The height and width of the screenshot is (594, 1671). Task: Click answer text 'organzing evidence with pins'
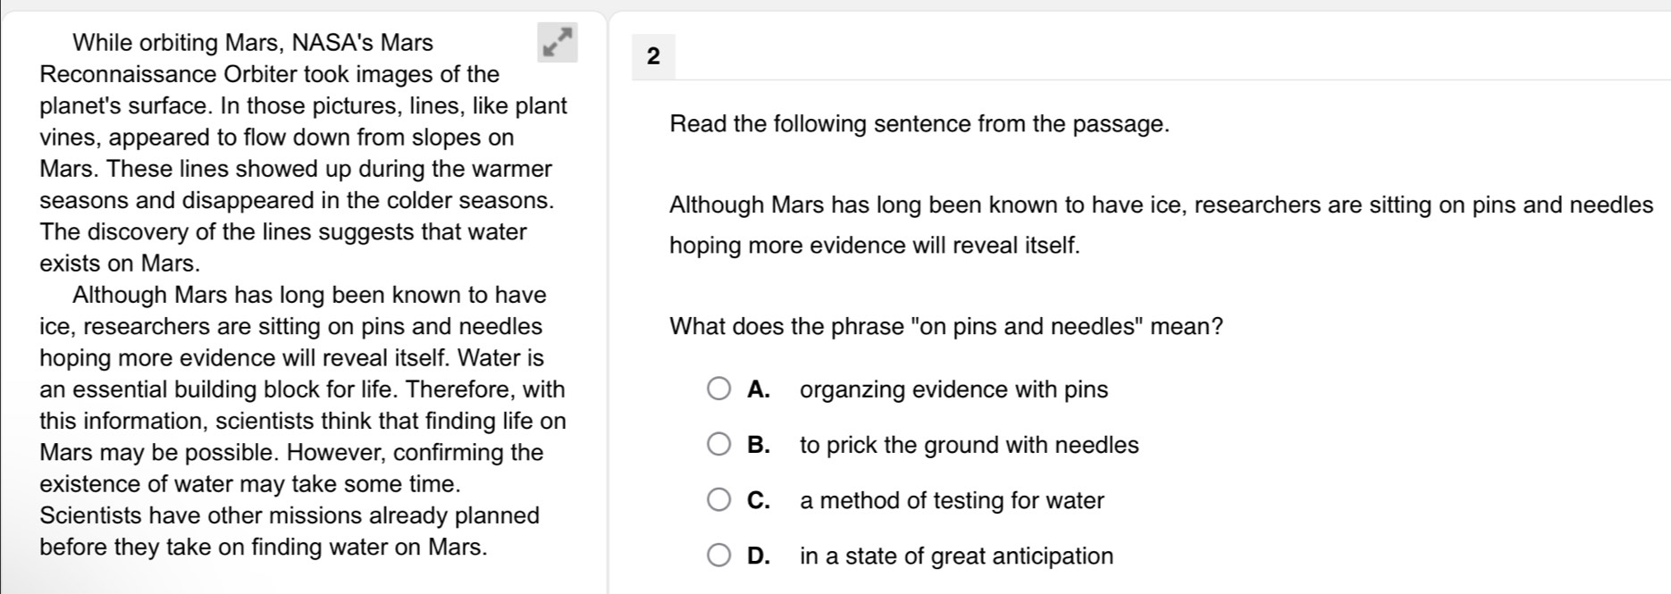(x=953, y=390)
